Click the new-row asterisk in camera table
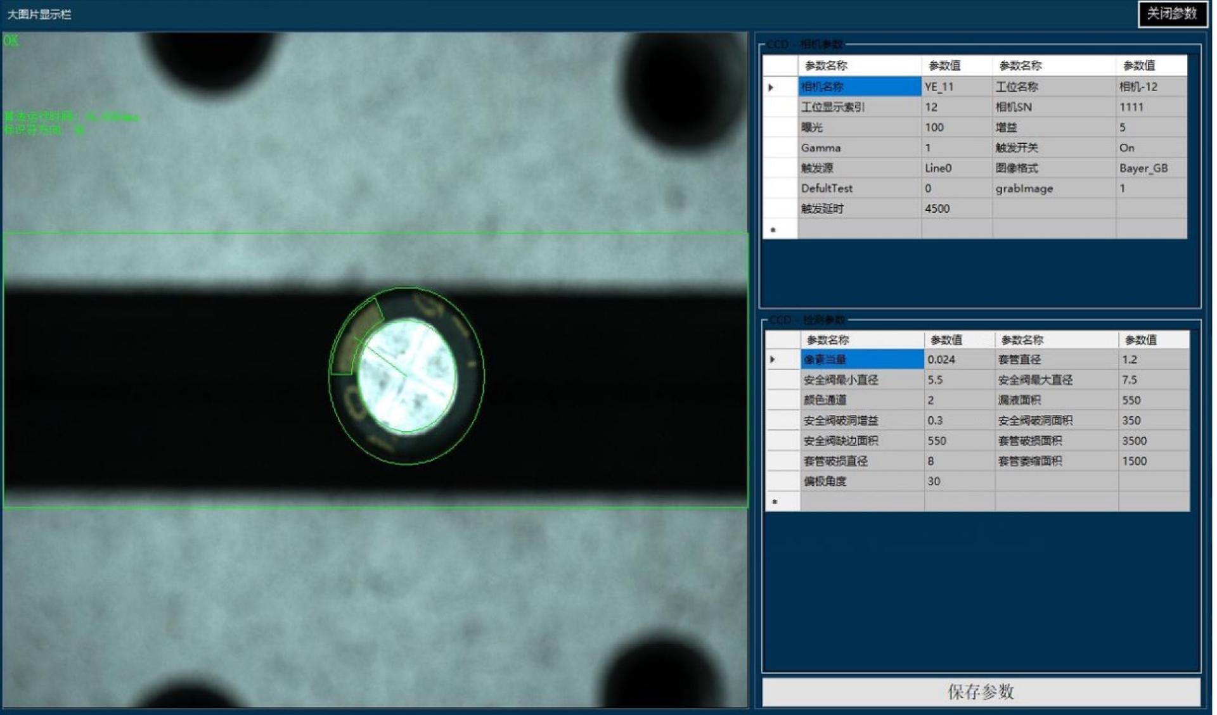The height and width of the screenshot is (715, 1217). [773, 229]
